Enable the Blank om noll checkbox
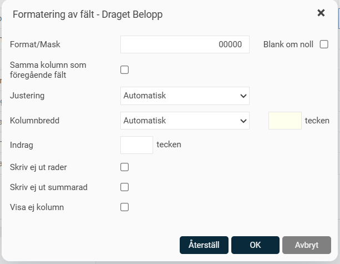Screen dimensions: 340x264 pyautogui.click(x=324, y=44)
